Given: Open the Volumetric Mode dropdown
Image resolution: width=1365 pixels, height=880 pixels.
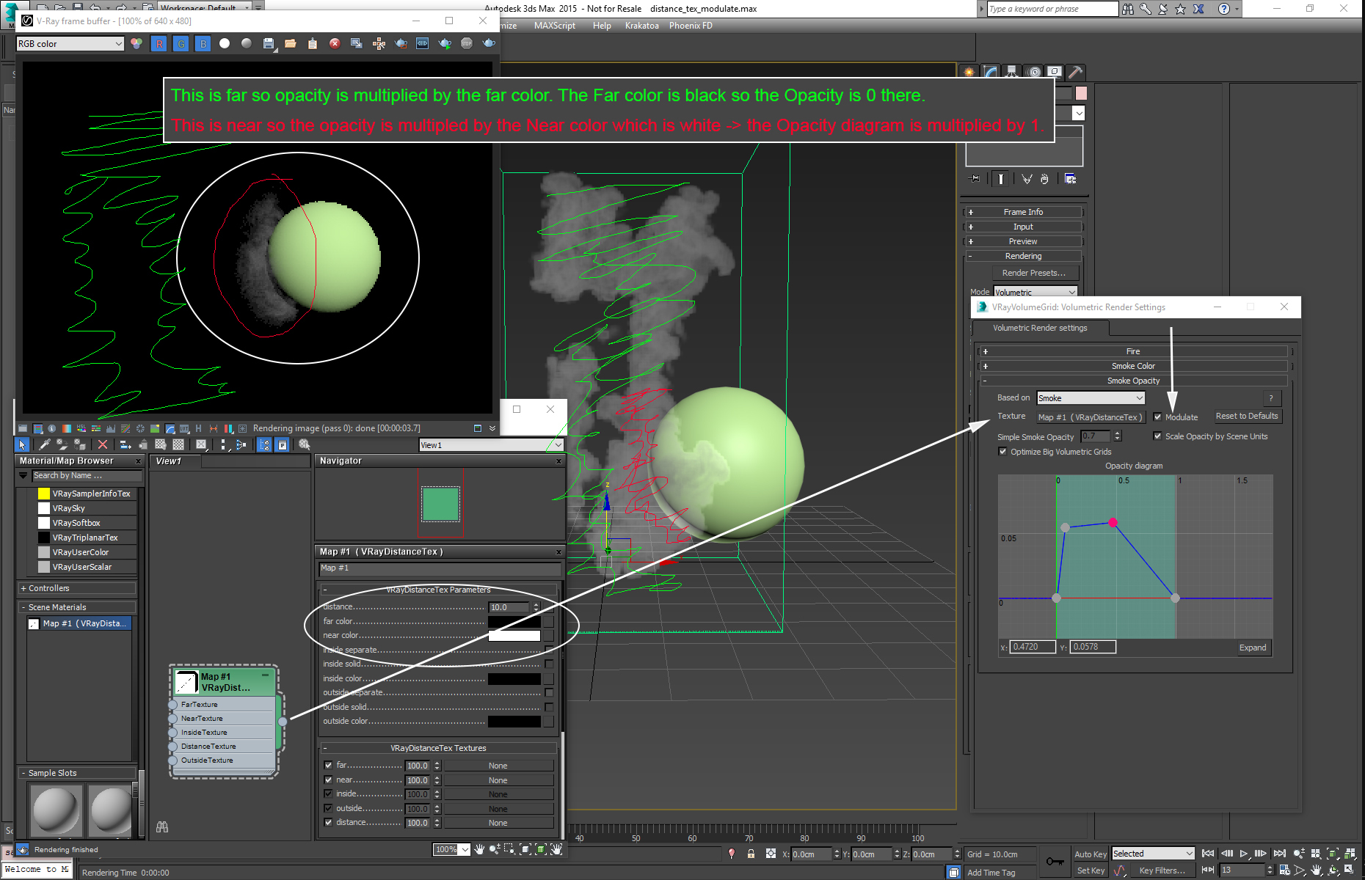Looking at the screenshot, I should pos(1035,292).
